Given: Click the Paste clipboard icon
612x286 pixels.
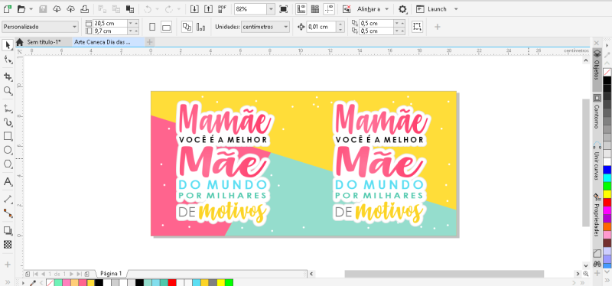Looking at the screenshot, I should tap(130, 9).
